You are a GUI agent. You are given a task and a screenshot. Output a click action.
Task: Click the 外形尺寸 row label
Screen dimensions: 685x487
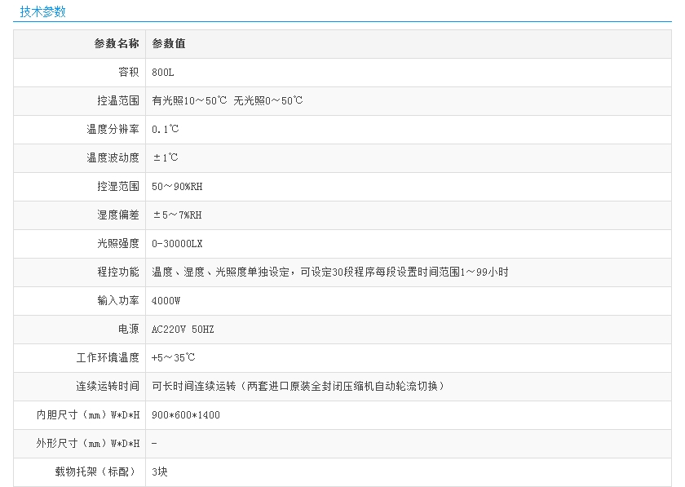(x=89, y=444)
